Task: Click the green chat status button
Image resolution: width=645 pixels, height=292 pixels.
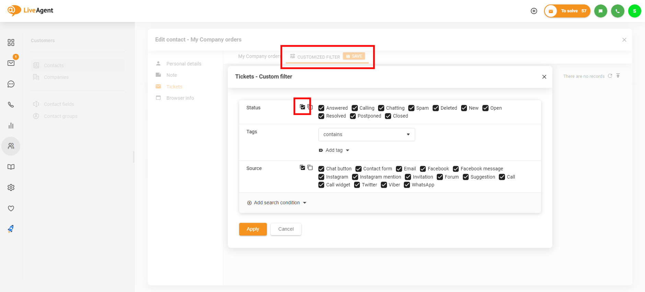Action: [x=600, y=11]
